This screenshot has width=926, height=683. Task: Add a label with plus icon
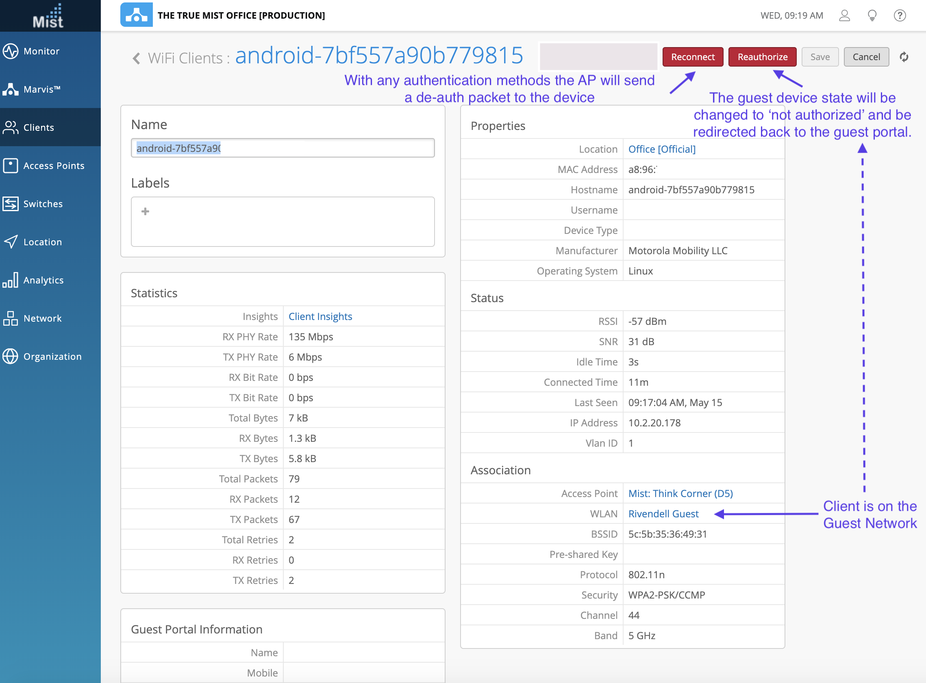click(x=145, y=212)
